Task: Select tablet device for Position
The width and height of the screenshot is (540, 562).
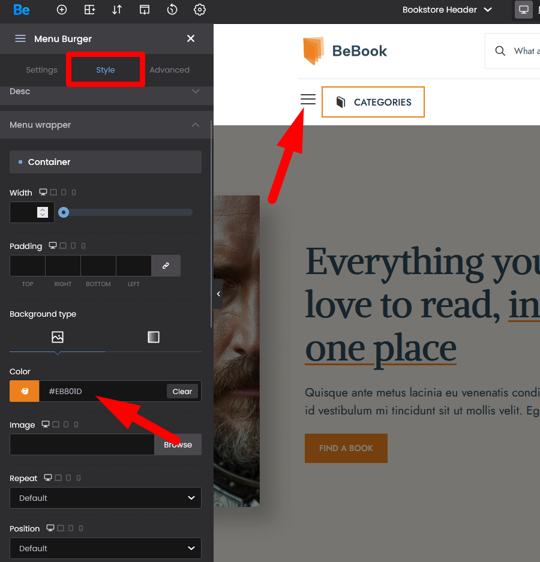Action: point(71,528)
